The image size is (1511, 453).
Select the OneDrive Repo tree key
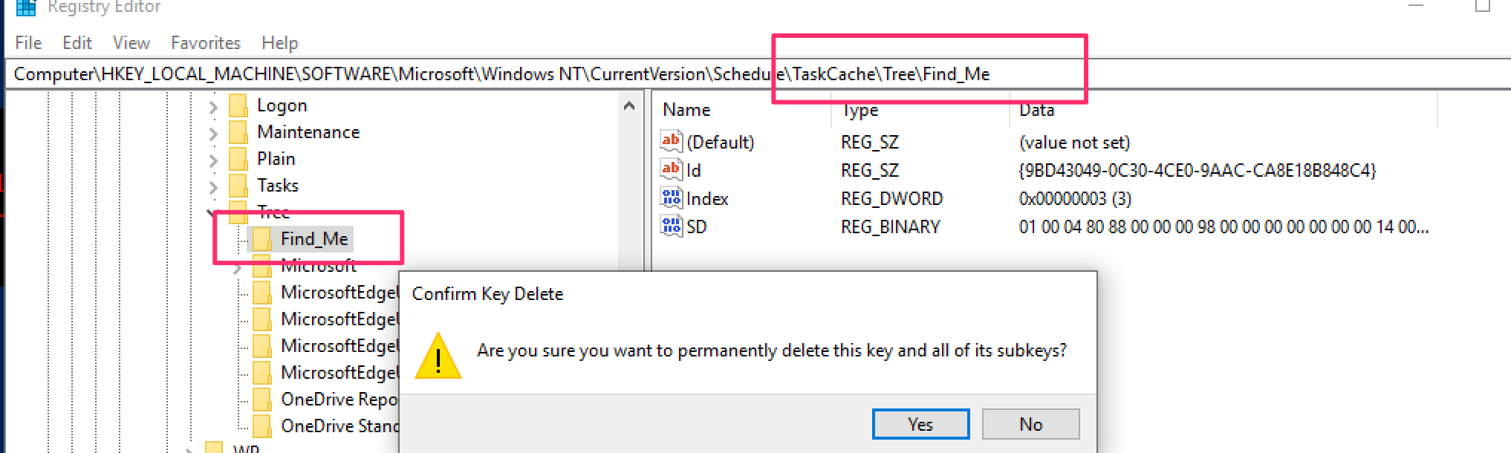(339, 400)
